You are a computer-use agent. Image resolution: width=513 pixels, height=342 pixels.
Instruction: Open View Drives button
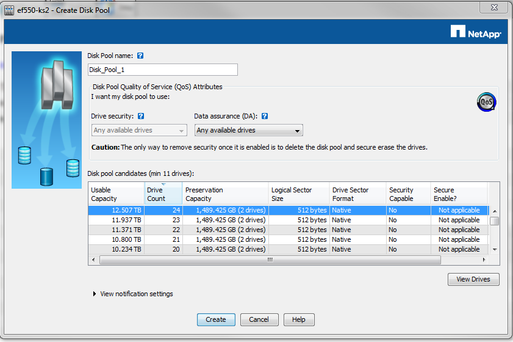tap(473, 279)
